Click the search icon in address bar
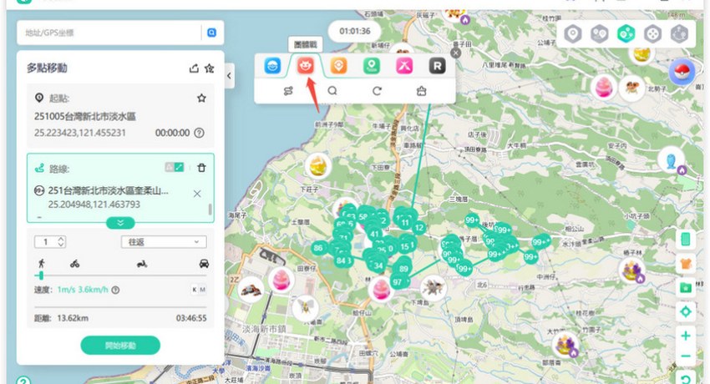The height and width of the screenshot is (384, 710). point(211,33)
